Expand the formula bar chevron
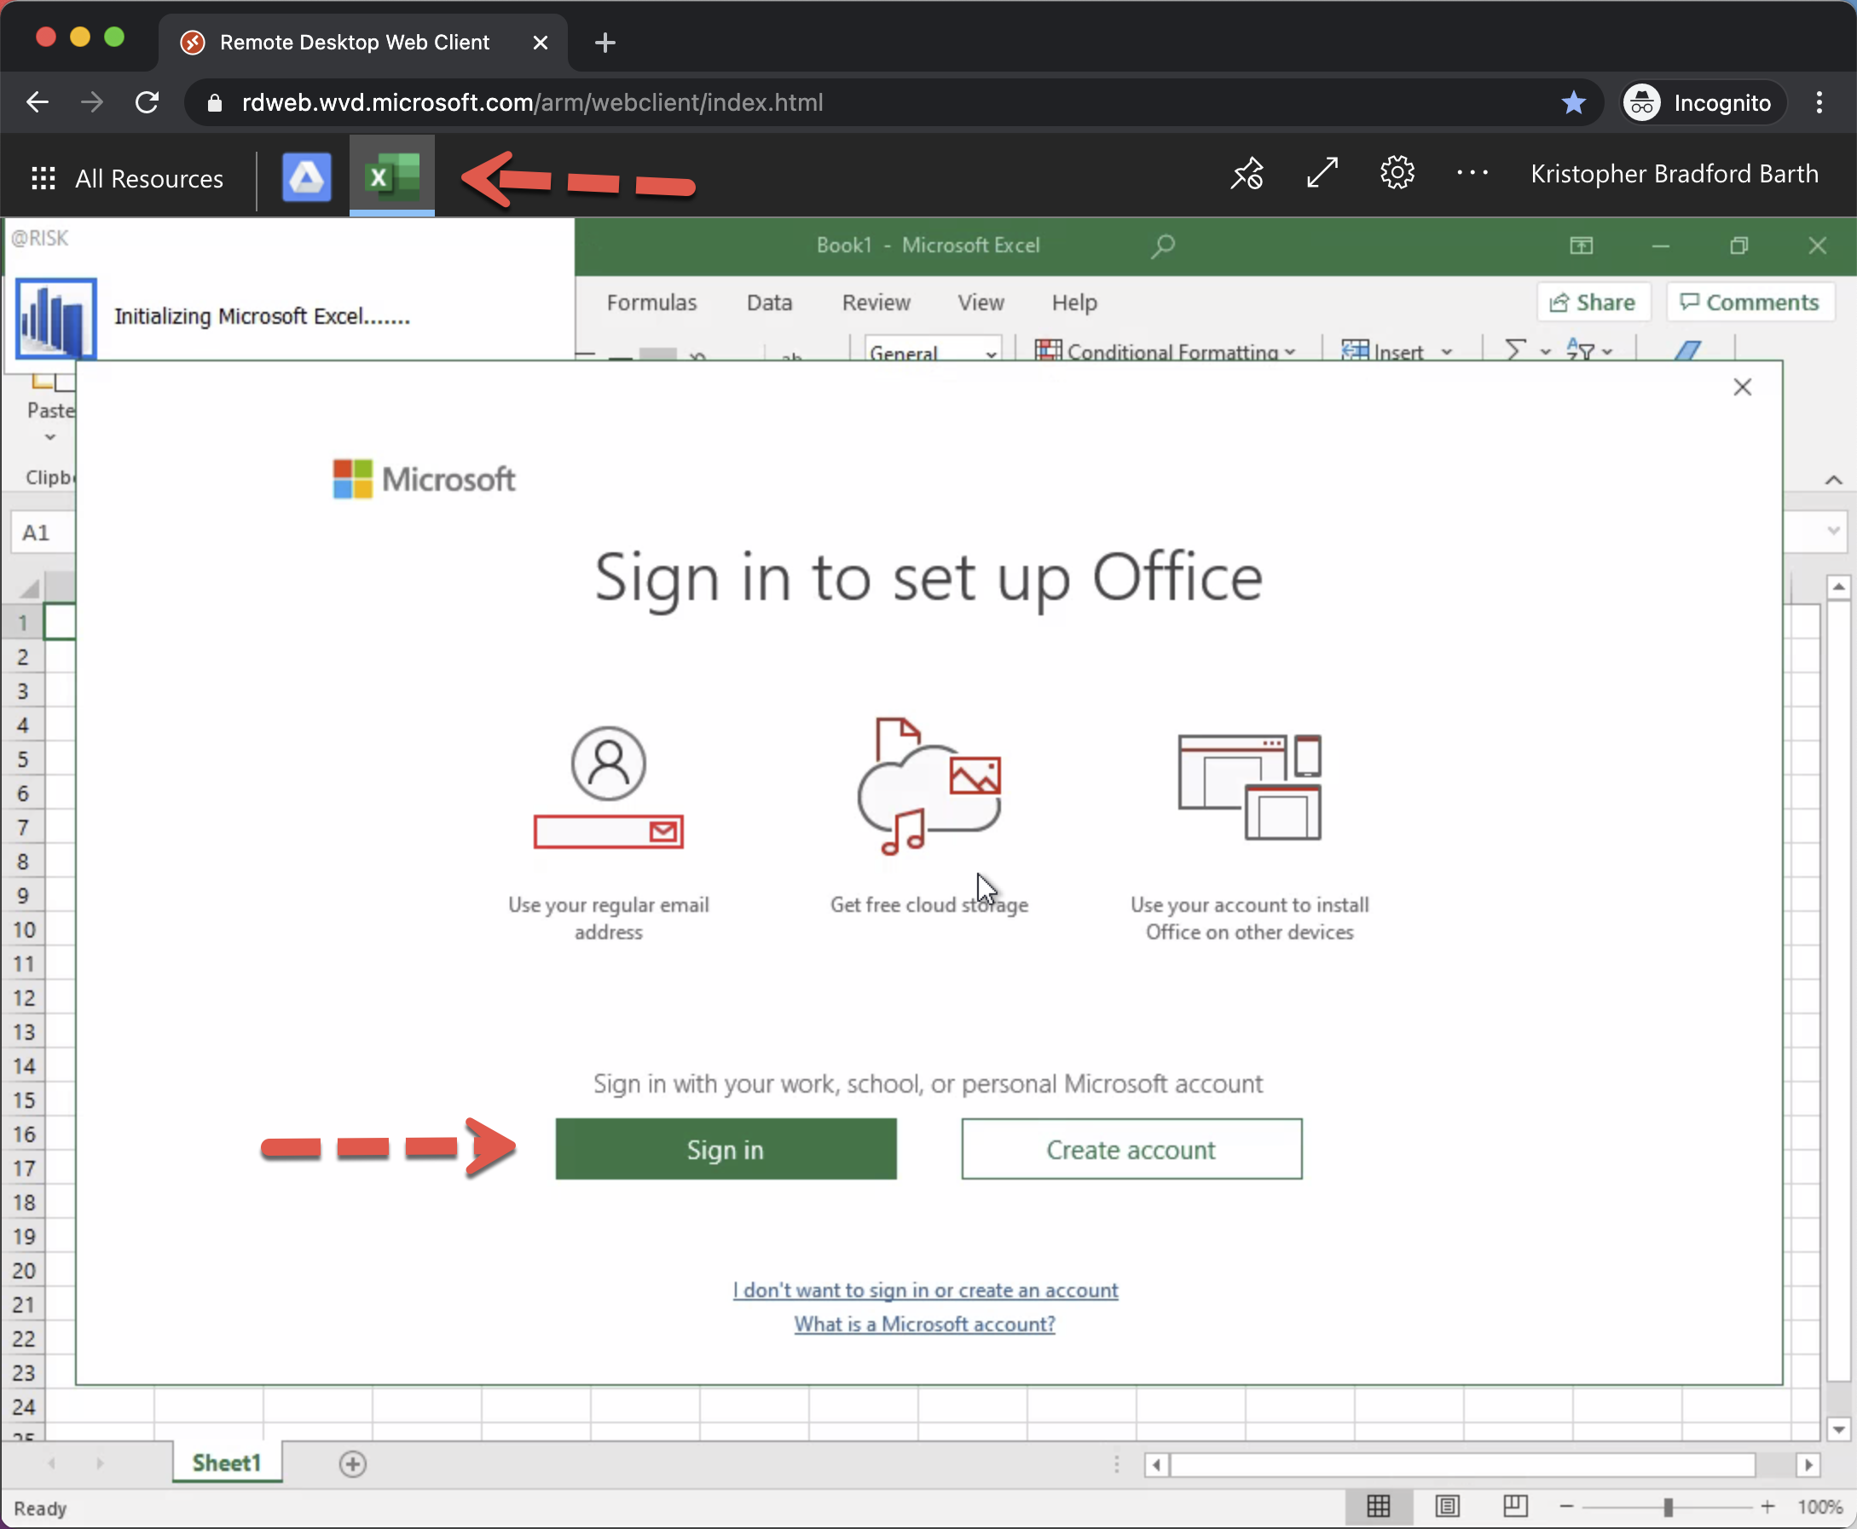Screen dimensions: 1857x1529 click(1833, 531)
